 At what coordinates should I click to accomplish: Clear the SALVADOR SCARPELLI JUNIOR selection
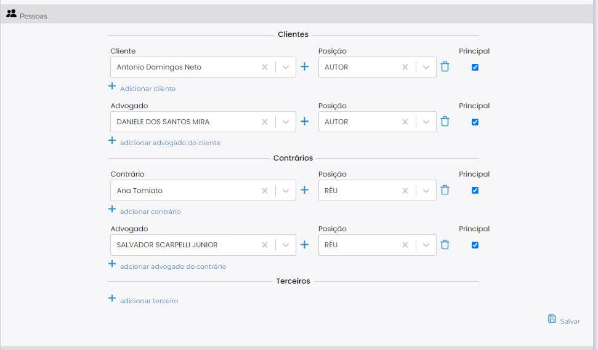tap(265, 245)
